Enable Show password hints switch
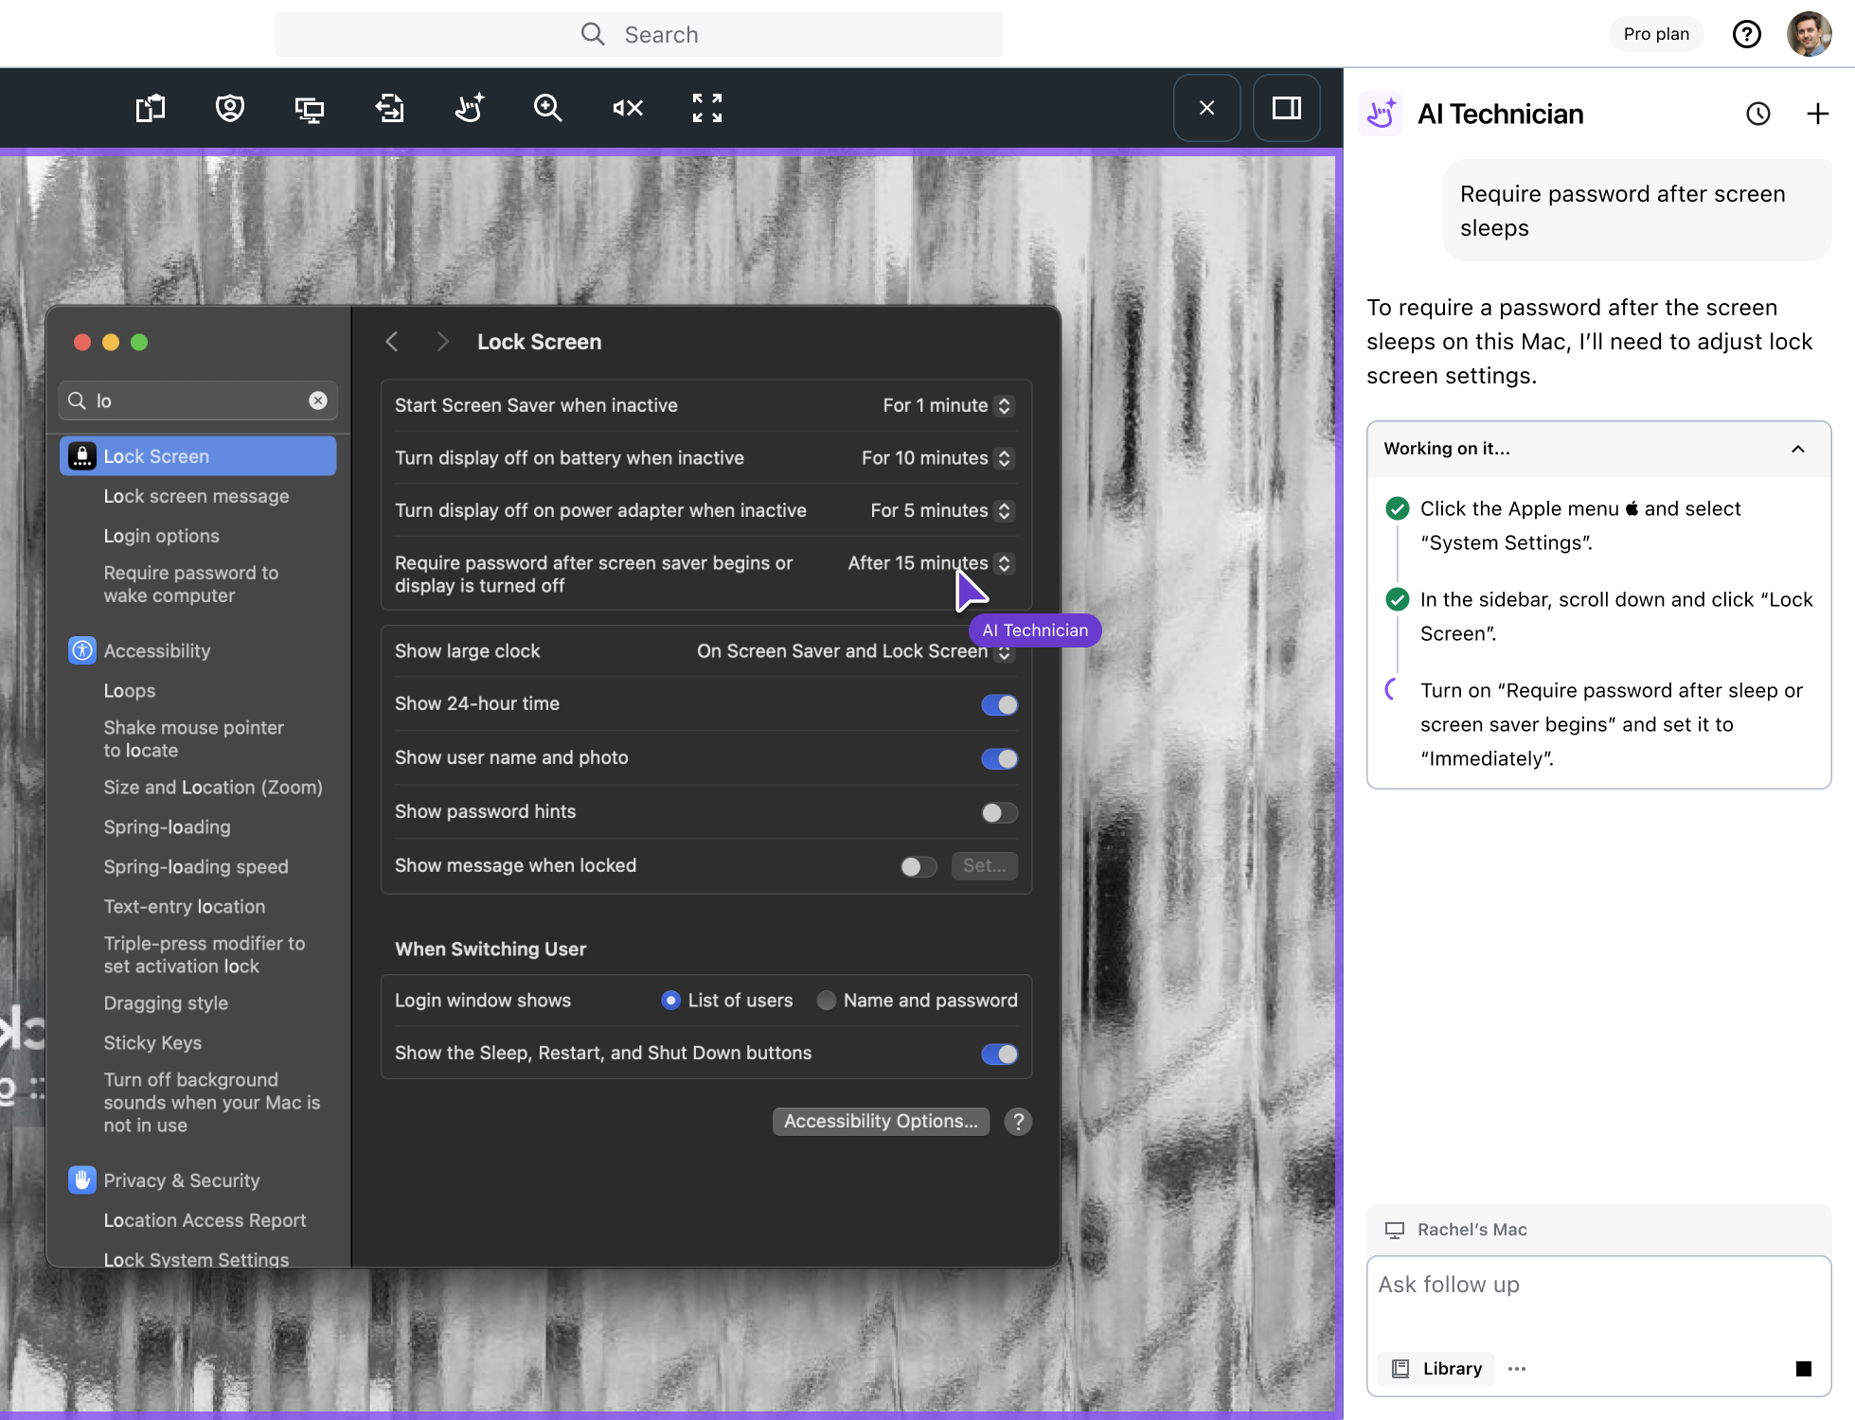Image resolution: width=1855 pixels, height=1420 pixels. pyautogui.click(x=999, y=813)
